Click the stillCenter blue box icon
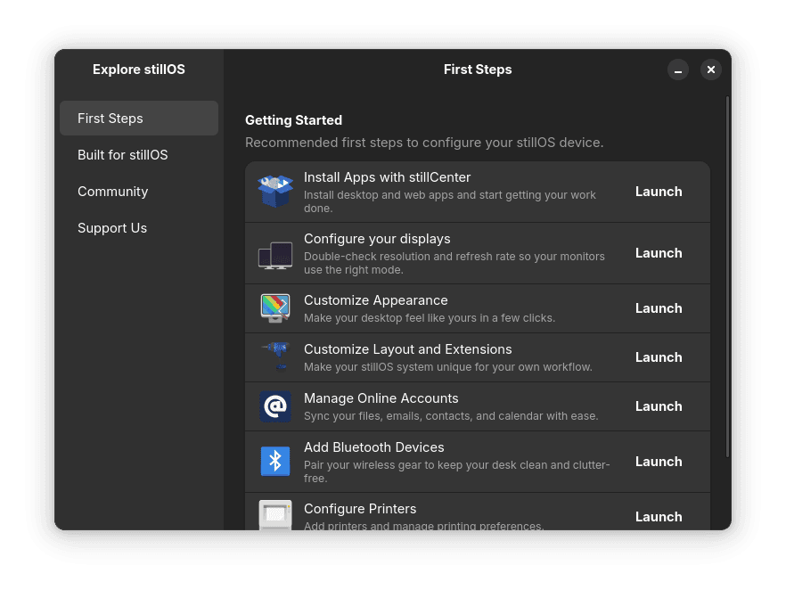Image resolution: width=786 pixels, height=590 pixels. click(x=275, y=192)
